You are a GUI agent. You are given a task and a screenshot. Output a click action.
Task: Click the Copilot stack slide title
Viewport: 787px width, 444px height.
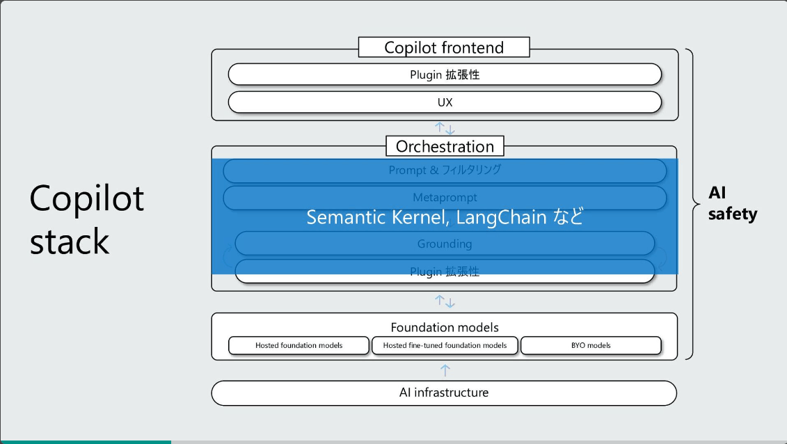tap(87, 219)
